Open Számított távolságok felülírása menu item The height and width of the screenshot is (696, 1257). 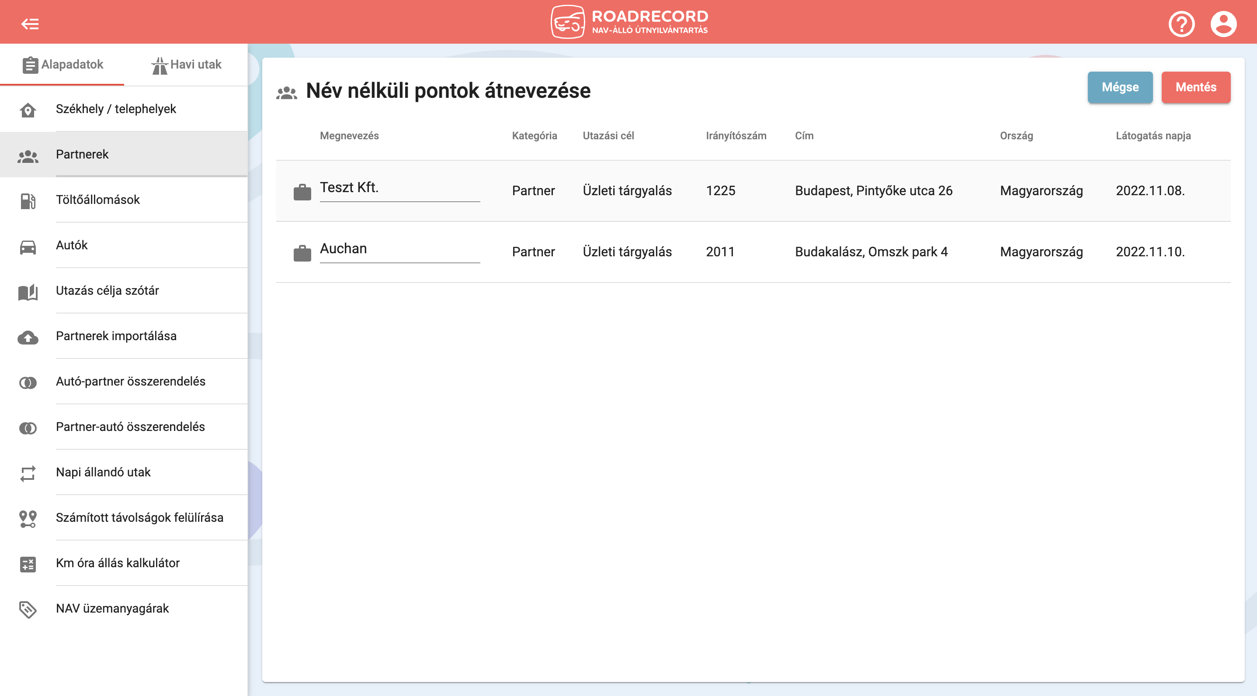click(x=124, y=517)
